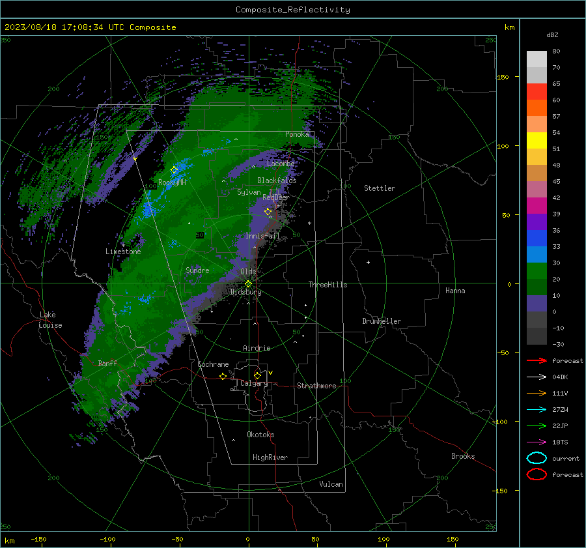586x548 pixels.
Task: Click the Okotoks town label
Action: [x=260, y=435]
